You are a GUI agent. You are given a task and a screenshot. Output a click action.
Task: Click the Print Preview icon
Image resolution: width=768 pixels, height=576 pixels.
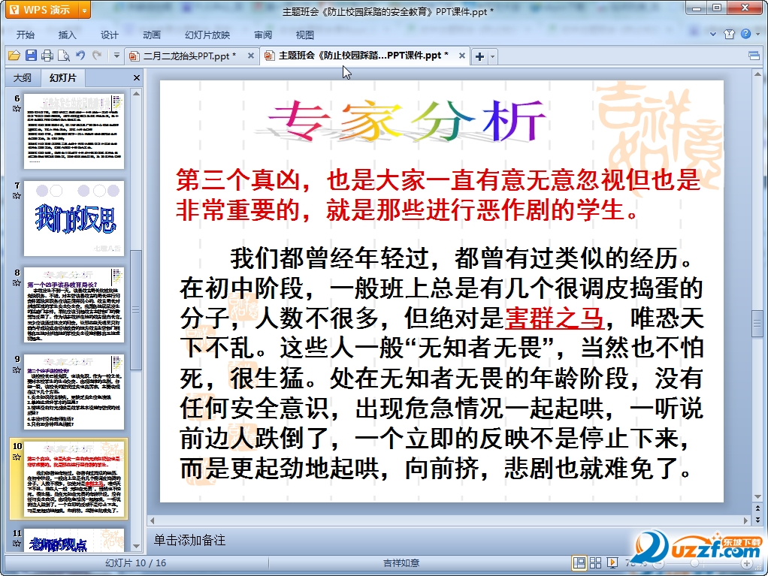tap(64, 56)
